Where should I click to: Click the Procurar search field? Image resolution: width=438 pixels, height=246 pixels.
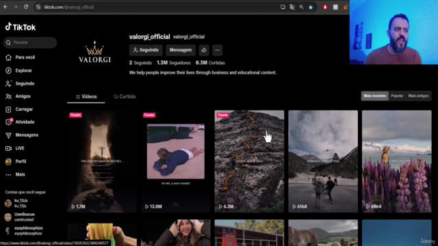(30, 42)
